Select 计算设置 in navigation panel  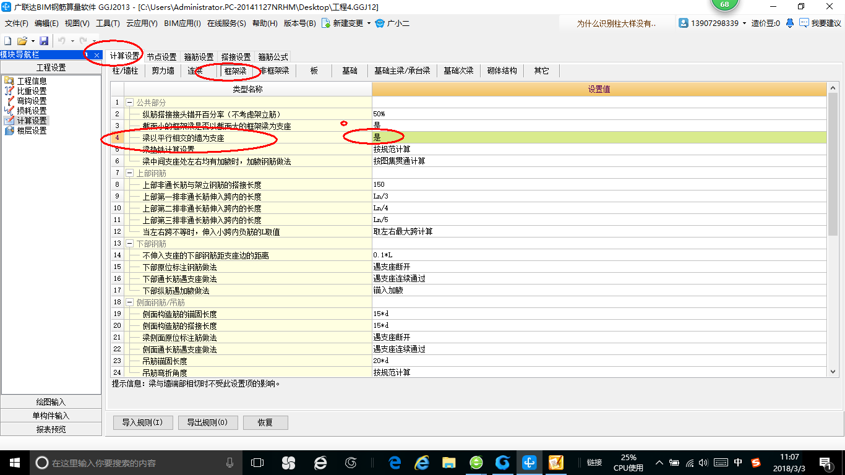[32, 121]
